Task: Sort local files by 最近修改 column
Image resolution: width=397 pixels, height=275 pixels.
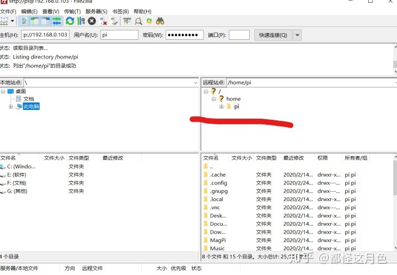Action: 121,158
